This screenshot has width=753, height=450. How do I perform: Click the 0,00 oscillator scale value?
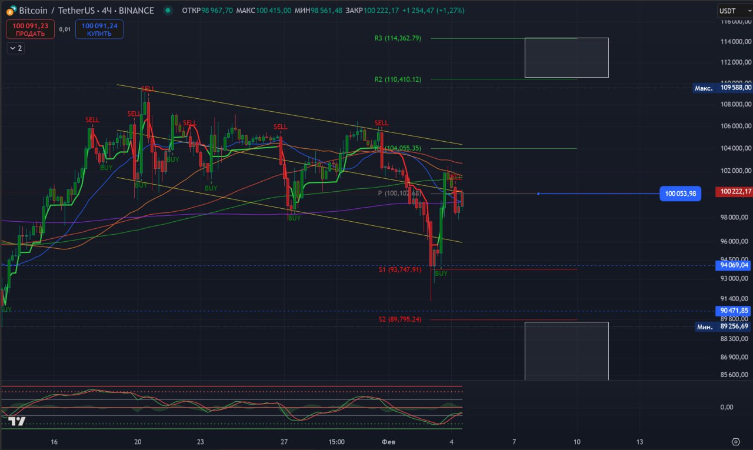coord(727,407)
